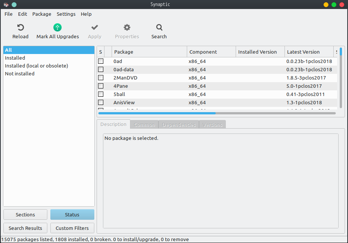Click the Mark All Upgrades icon
This screenshot has height=243, width=348.
click(x=57, y=27)
